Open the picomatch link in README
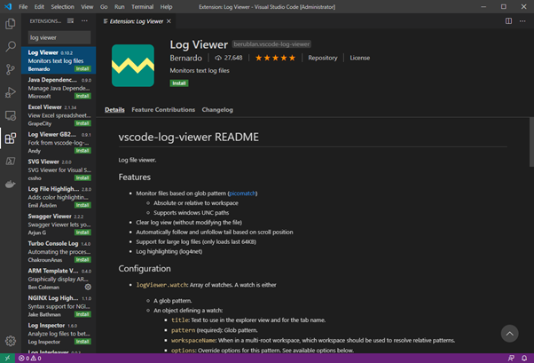Image resolution: width=534 pixels, height=363 pixels. 242,193
